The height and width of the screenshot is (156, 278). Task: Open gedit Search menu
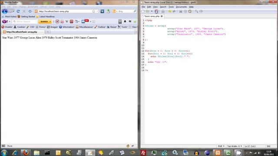pos(163,7)
